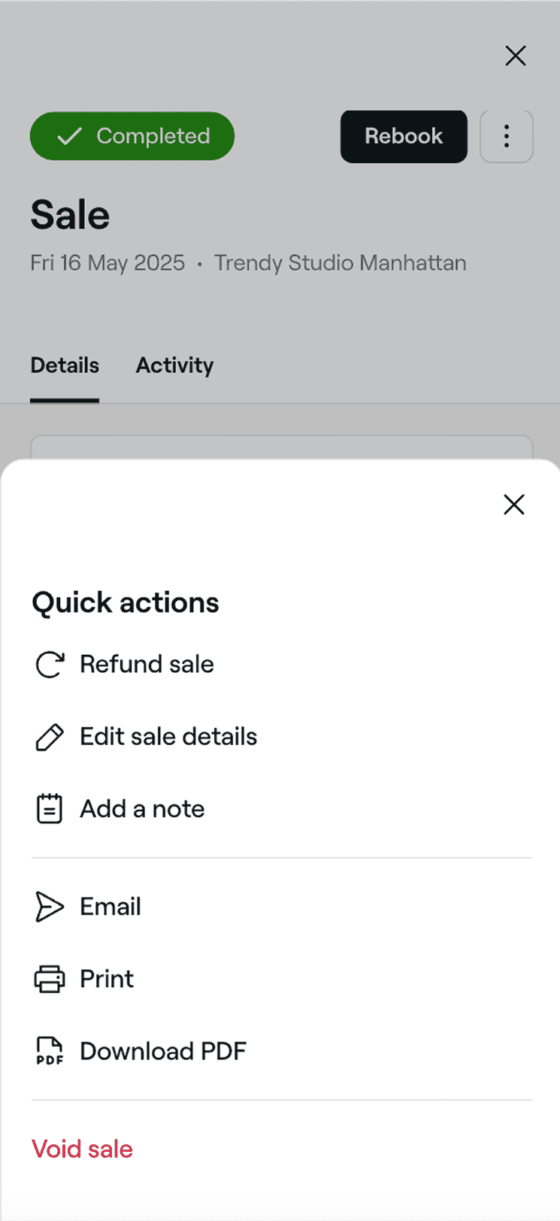Select the Details tab
This screenshot has height=1221, width=560.
pos(65,365)
